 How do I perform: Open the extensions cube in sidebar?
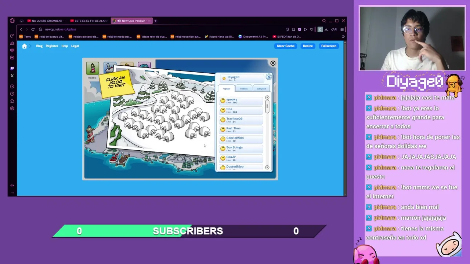(x=12, y=101)
